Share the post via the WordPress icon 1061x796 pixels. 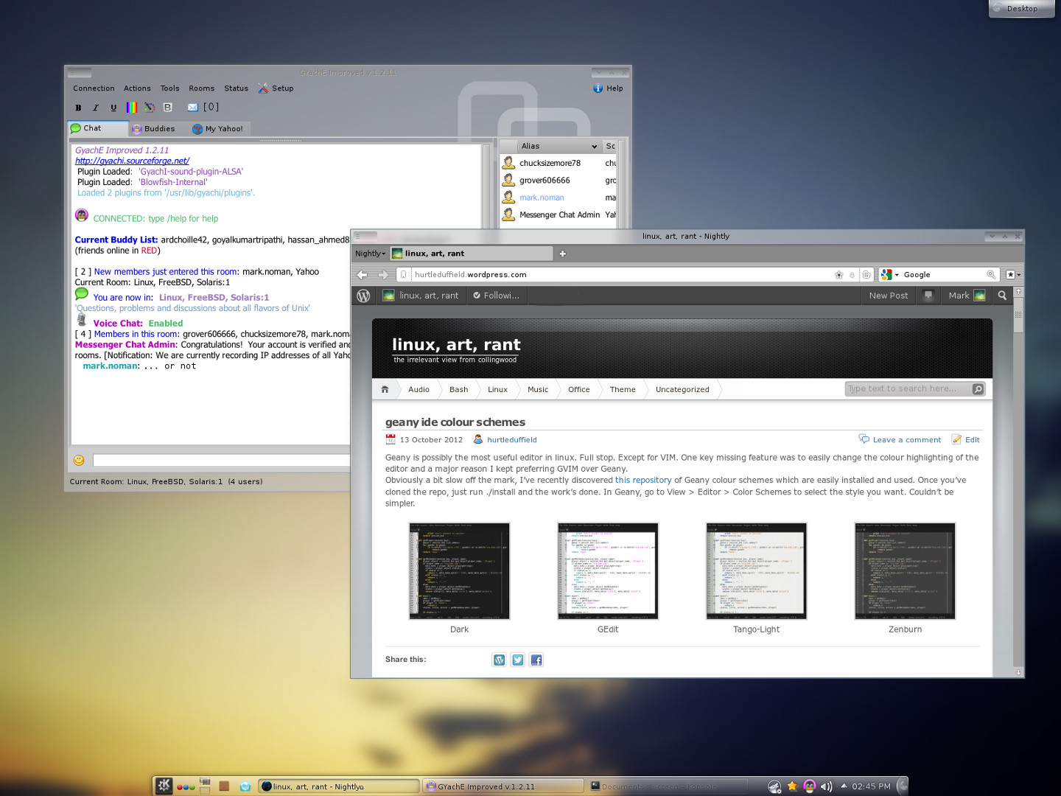pyautogui.click(x=500, y=660)
